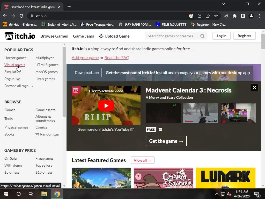Screen dimensions: 265x199
Task: Click the Windows platform icon
Action: [160, 130]
